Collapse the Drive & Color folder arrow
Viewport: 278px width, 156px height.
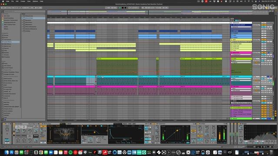coord(23,18)
